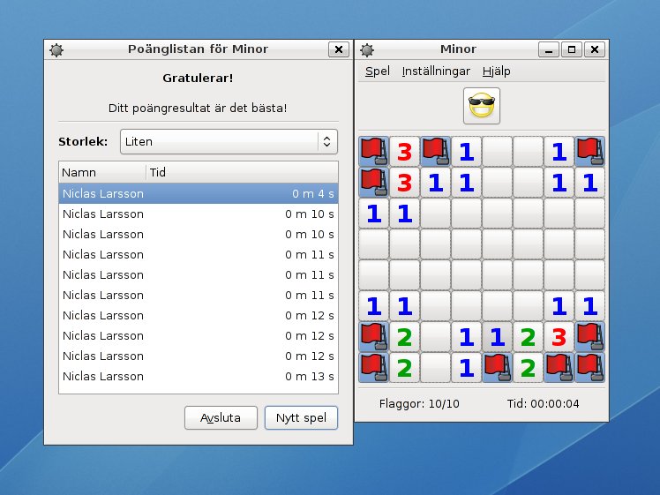Click the flag in the minefield's bottom-right corner

pyautogui.click(x=590, y=367)
